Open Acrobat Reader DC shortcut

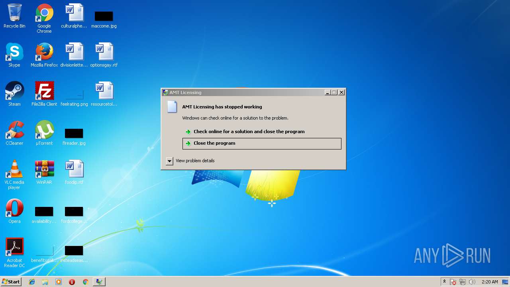point(14,253)
